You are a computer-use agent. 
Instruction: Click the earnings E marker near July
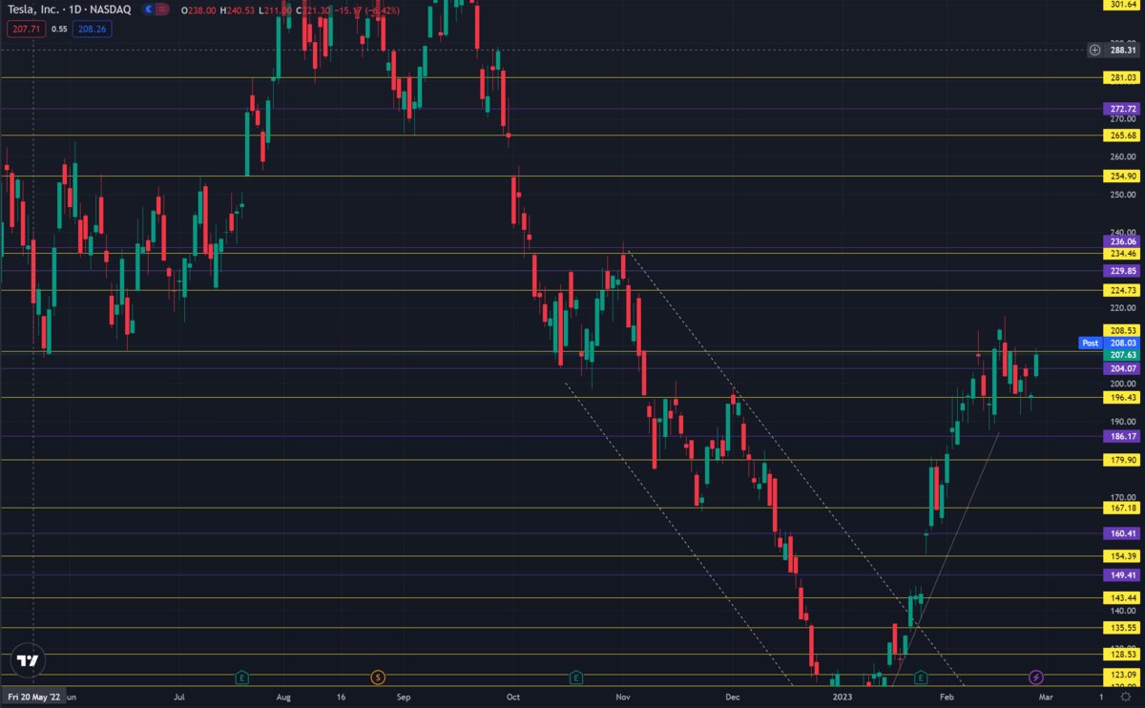(x=241, y=677)
